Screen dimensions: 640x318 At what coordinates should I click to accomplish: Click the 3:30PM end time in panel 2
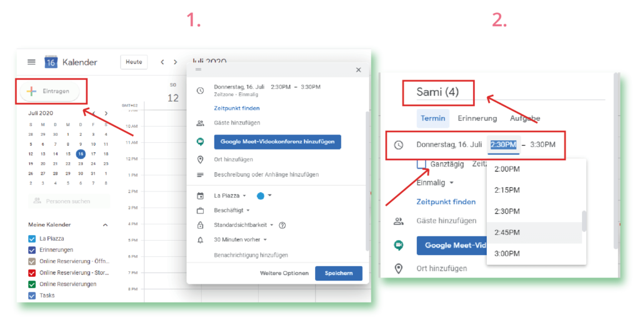pyautogui.click(x=543, y=145)
